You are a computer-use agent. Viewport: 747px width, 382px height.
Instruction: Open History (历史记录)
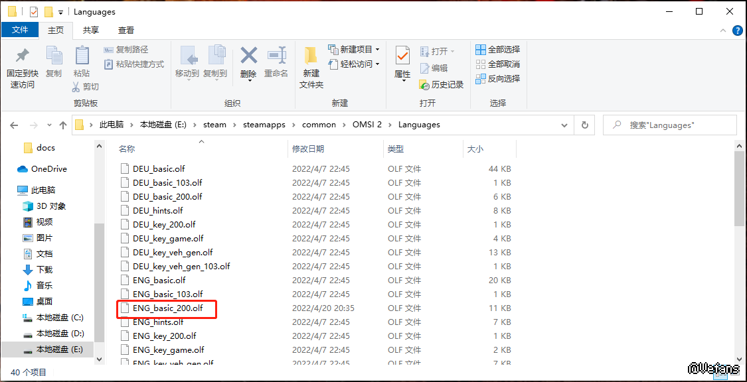(441, 85)
